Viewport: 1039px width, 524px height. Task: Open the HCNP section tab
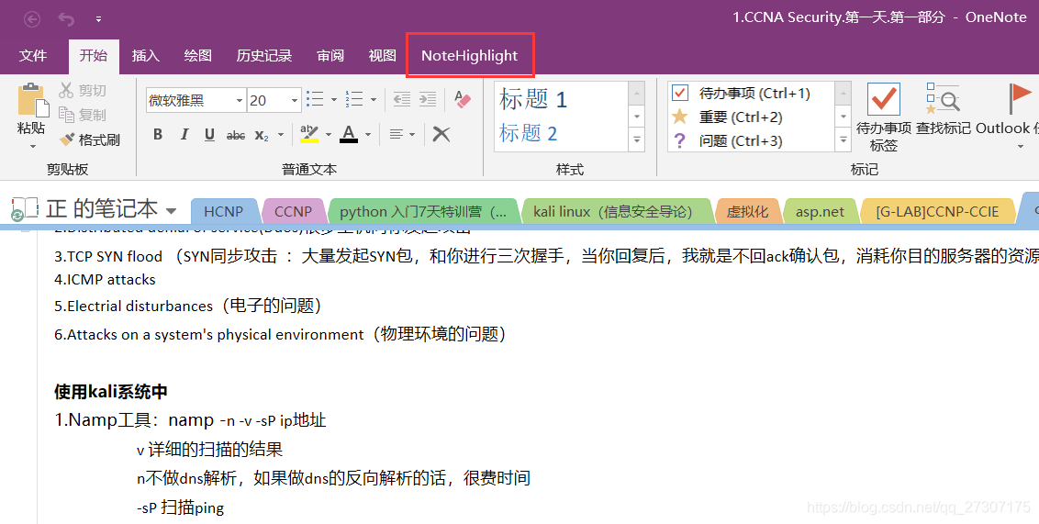(x=223, y=212)
